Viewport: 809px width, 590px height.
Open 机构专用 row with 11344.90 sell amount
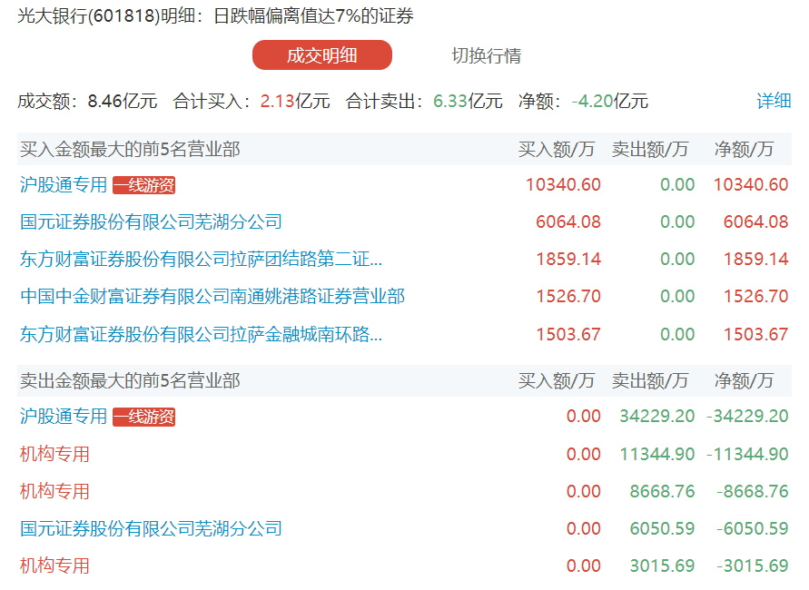tap(54, 454)
